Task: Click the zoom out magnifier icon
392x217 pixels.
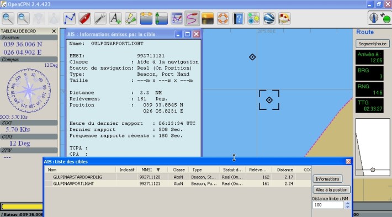Action: (23, 18)
